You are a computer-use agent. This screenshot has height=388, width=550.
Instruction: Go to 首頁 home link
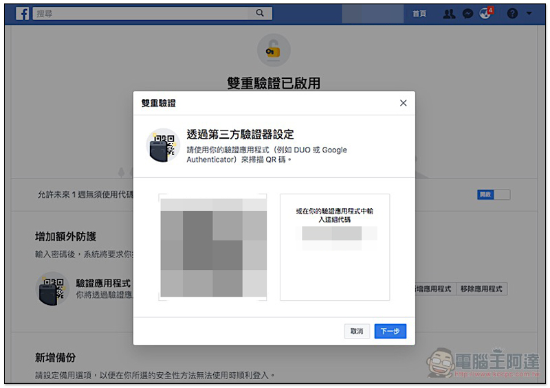[x=419, y=14]
